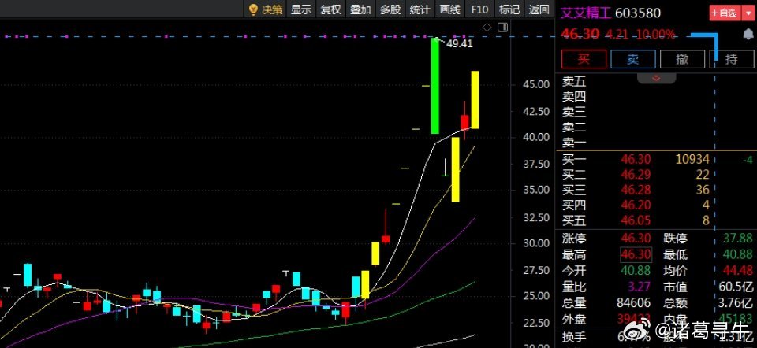This screenshot has width=757, height=348.
Task: Click the 买三 price 46.28
Action: (636, 190)
